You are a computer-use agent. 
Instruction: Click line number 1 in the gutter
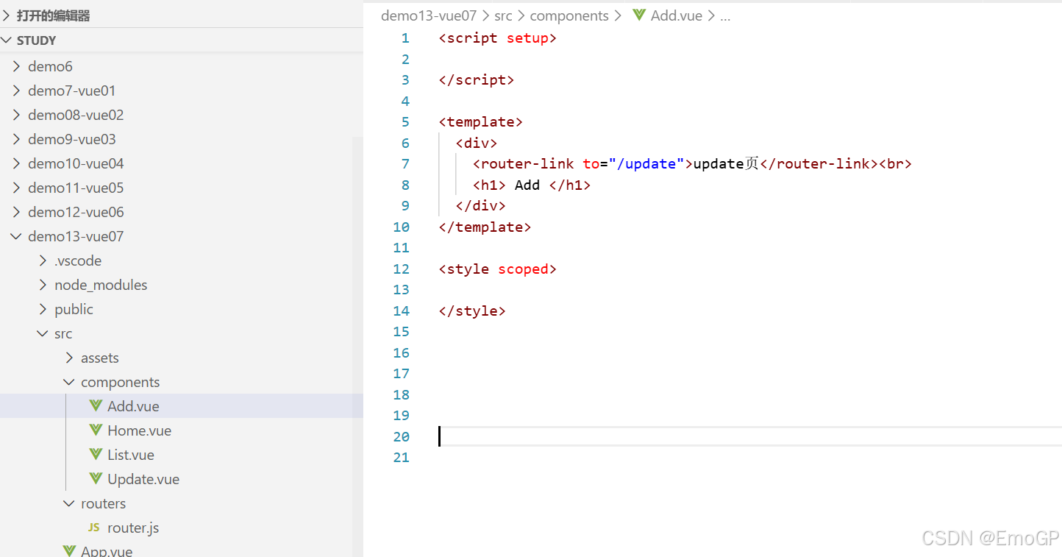click(x=405, y=38)
